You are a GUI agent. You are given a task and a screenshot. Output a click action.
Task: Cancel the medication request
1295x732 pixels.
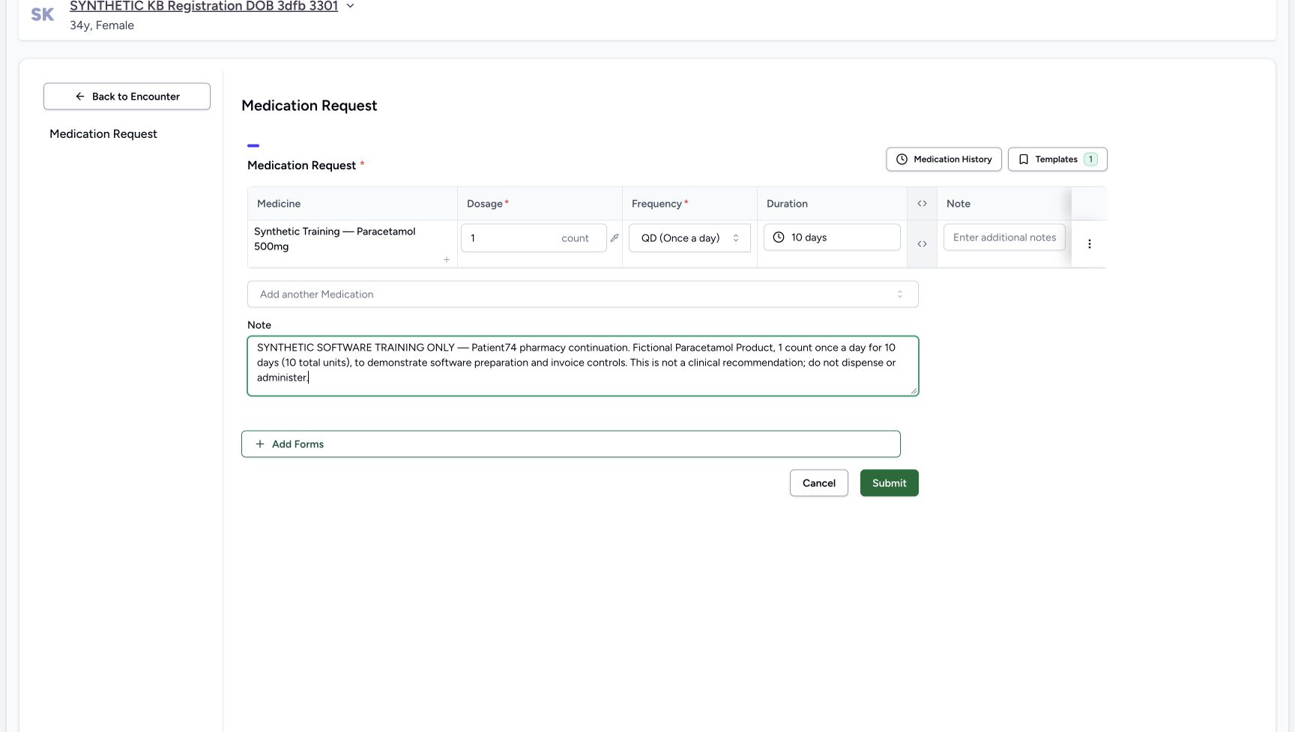818,483
